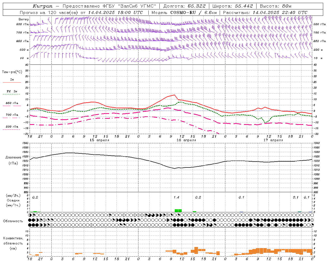Viewport: 327px width, 261px height.
Task: Click the forecast start time 14.04.2025 18:00 UTC
Action: tap(115, 12)
